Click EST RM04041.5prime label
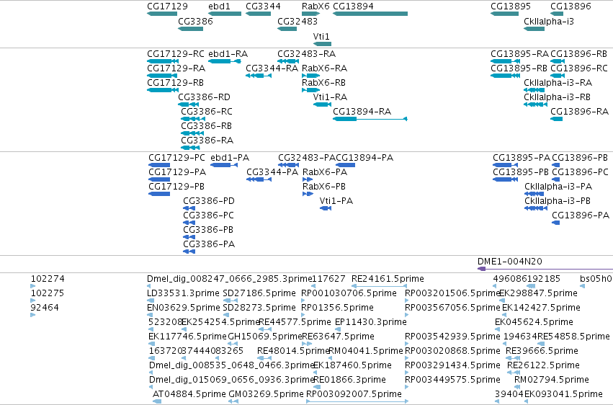This screenshot has width=613, height=405. (365, 352)
